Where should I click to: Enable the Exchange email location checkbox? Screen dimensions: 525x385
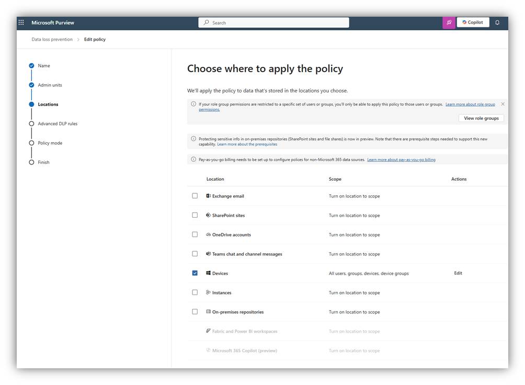click(x=195, y=196)
